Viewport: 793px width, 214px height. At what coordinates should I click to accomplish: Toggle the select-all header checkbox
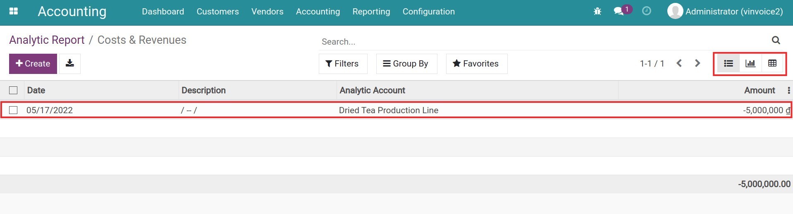tap(13, 90)
